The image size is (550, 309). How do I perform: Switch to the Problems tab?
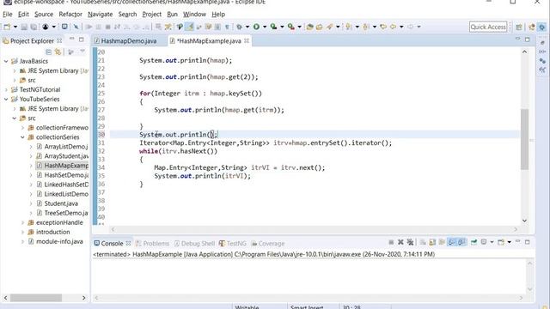click(x=152, y=244)
